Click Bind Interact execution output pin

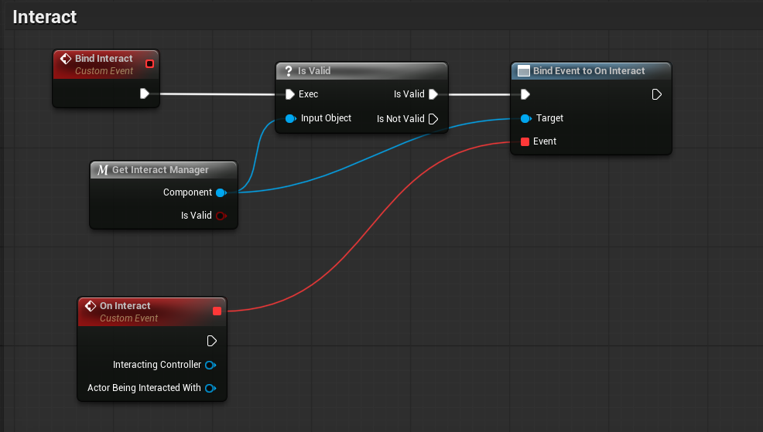[145, 94]
